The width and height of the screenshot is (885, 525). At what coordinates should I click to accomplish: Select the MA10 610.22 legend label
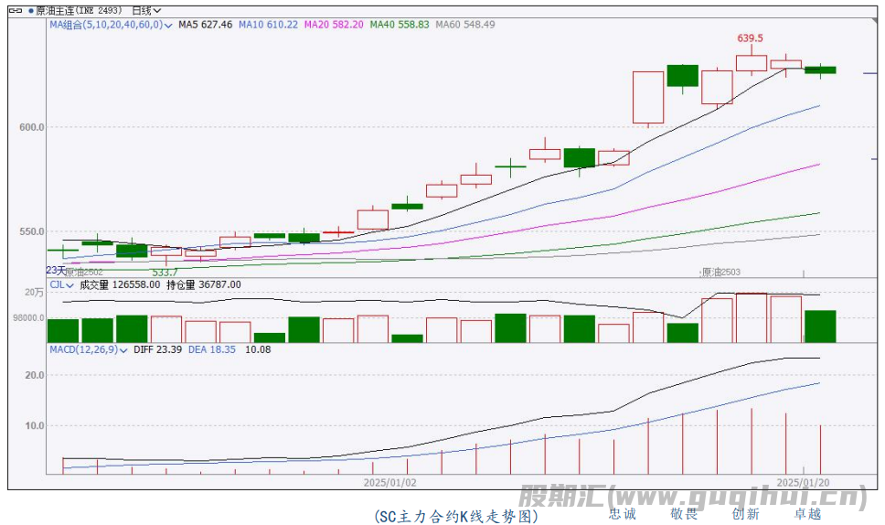click(x=268, y=25)
